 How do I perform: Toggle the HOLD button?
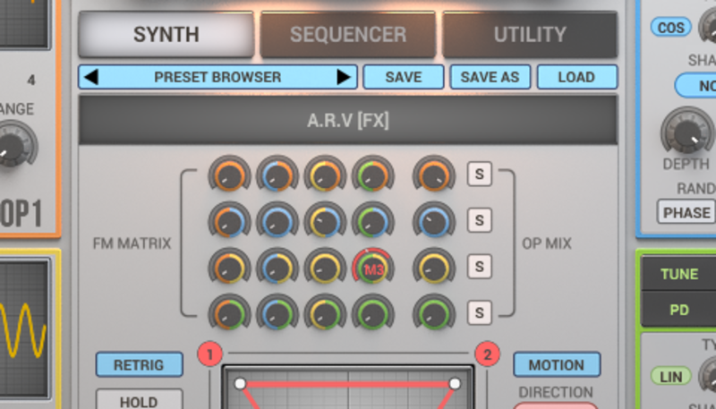pos(139,400)
